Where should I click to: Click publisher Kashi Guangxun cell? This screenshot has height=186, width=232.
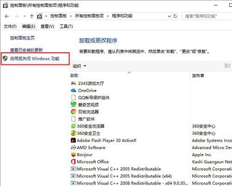(212, 162)
